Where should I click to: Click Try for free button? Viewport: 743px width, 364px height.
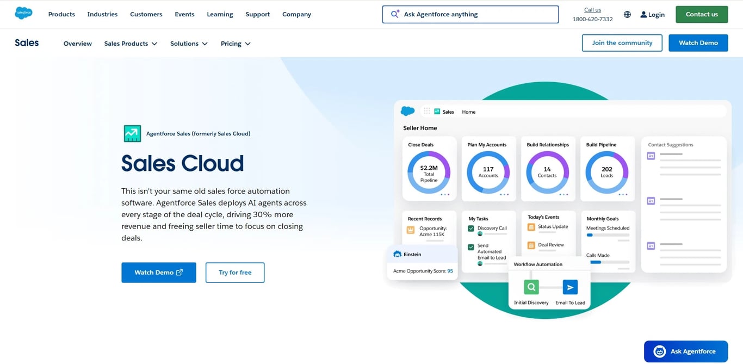pos(235,273)
